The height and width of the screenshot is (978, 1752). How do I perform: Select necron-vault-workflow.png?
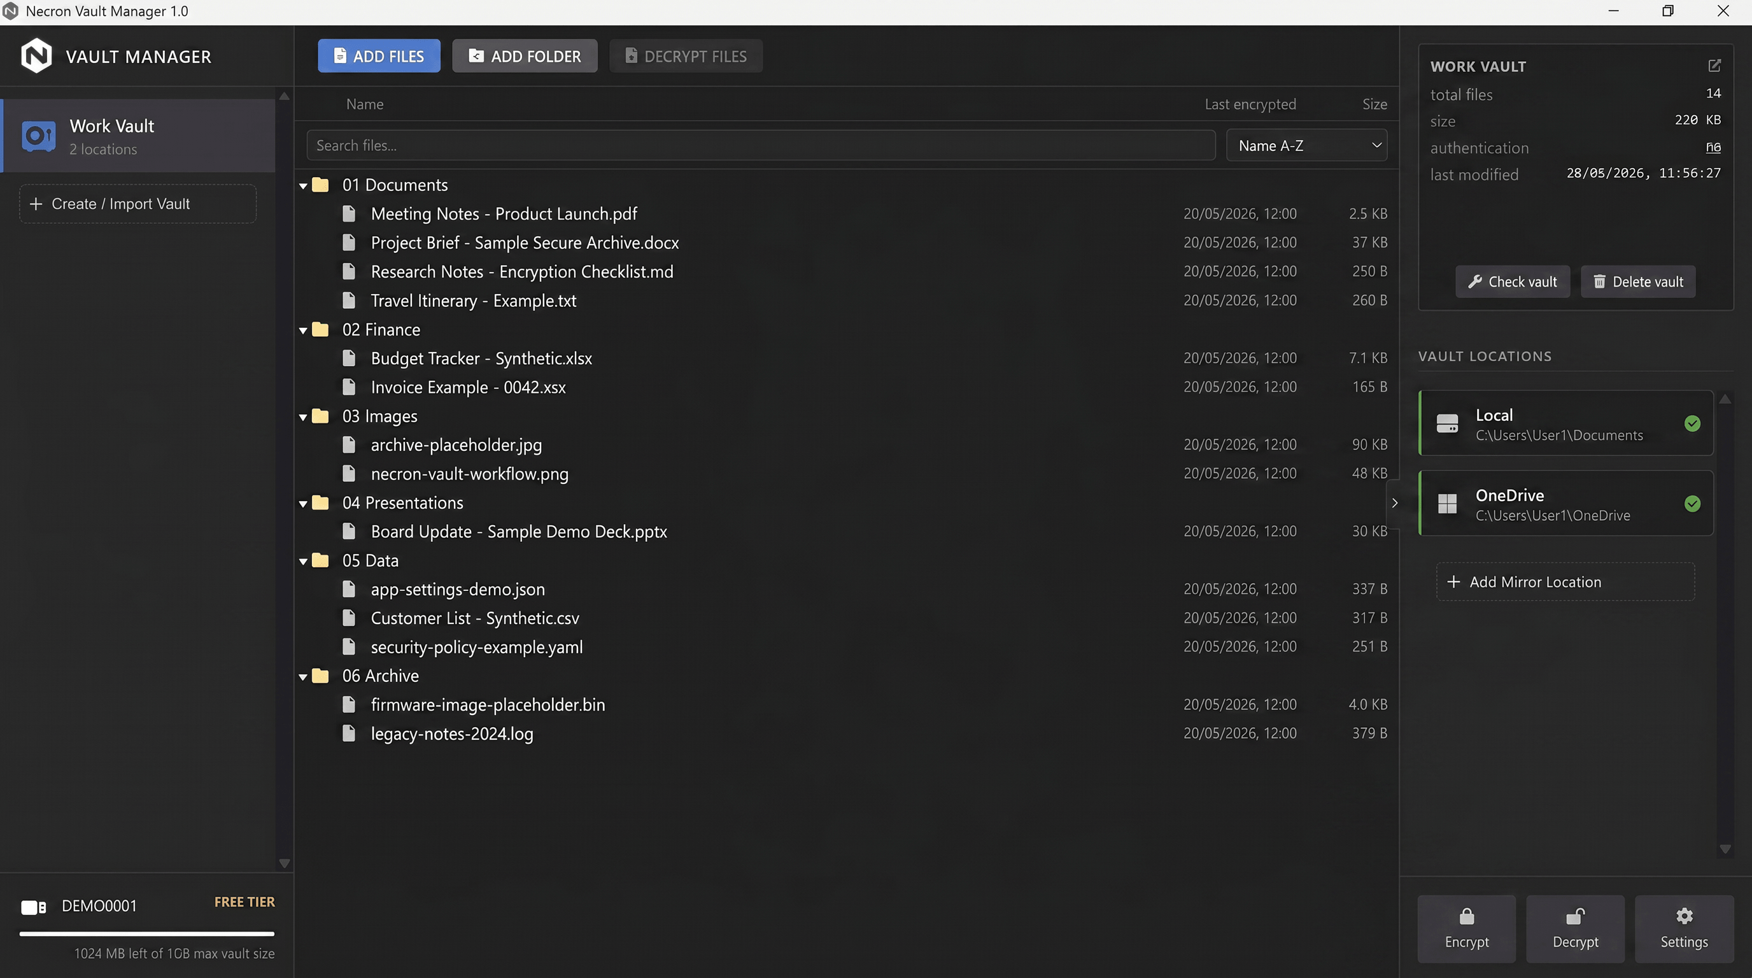[x=847, y=473]
